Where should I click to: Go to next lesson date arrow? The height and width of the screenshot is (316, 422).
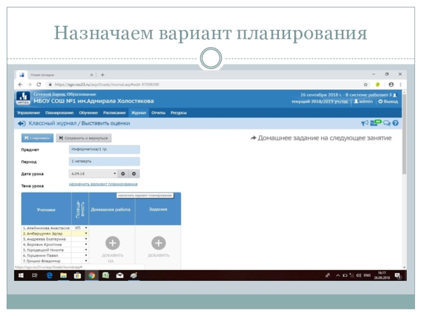click(134, 173)
